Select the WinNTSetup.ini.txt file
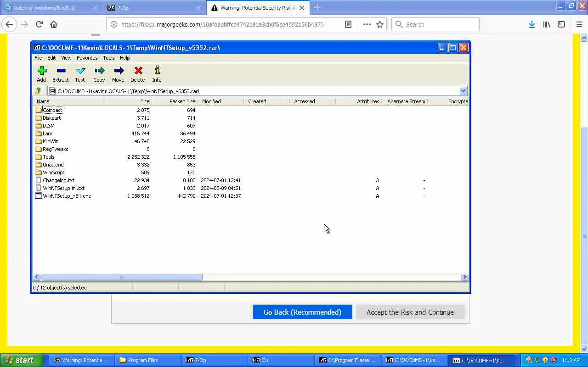588x367 pixels. [x=60, y=188]
